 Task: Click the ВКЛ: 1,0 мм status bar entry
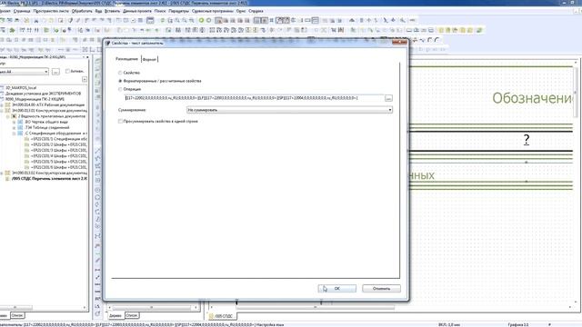449,325
